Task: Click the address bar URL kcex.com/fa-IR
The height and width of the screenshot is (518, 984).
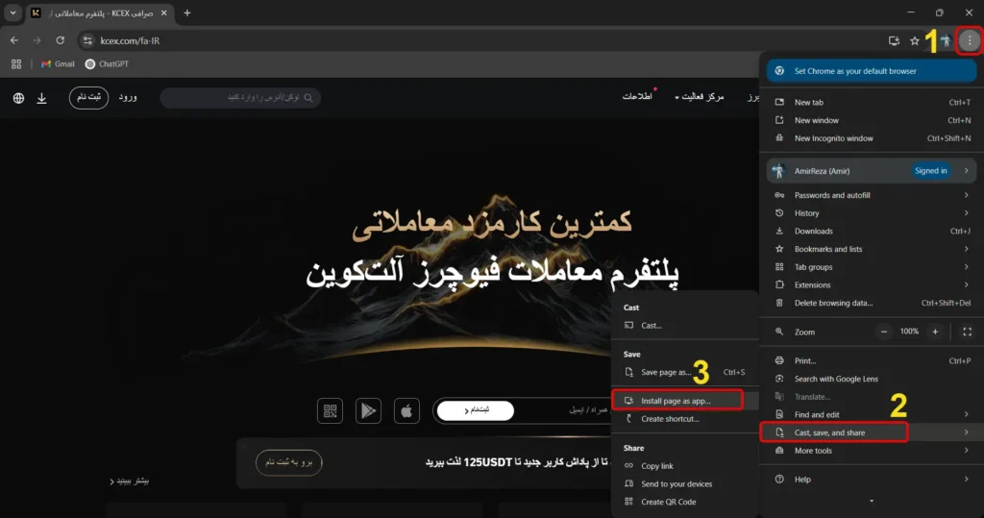Action: 130,40
